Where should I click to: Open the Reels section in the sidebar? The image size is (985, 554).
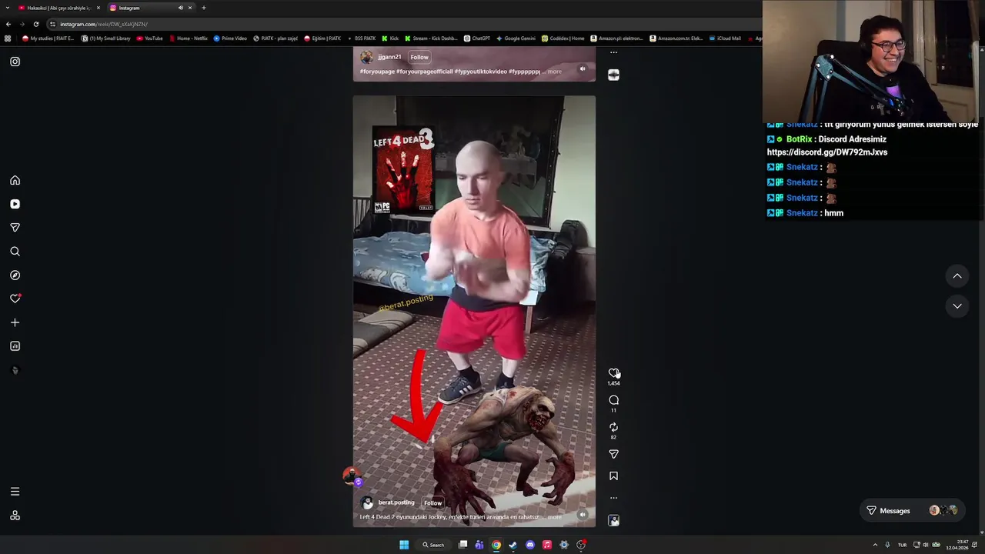15,204
